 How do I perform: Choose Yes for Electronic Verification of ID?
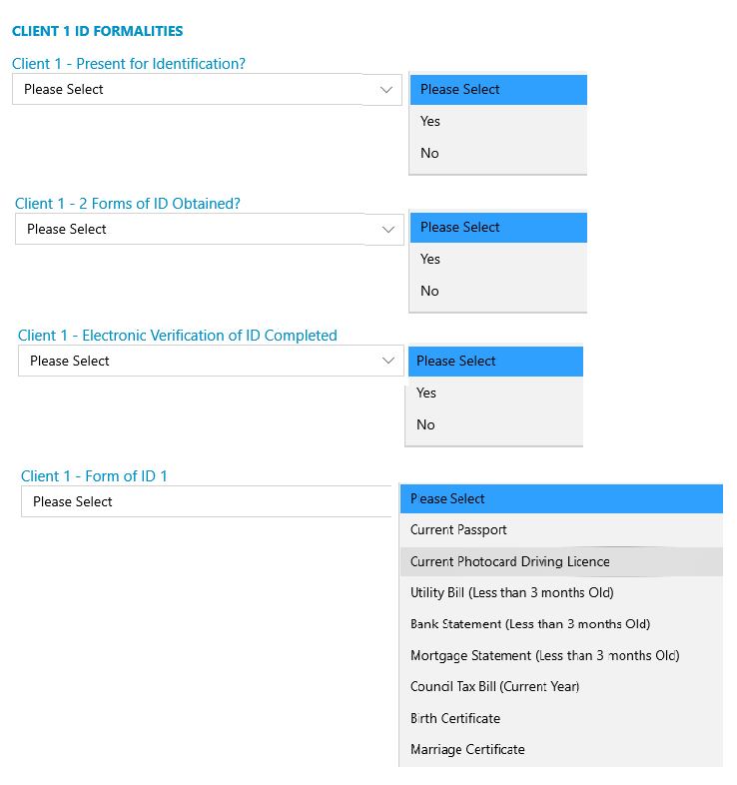click(494, 392)
